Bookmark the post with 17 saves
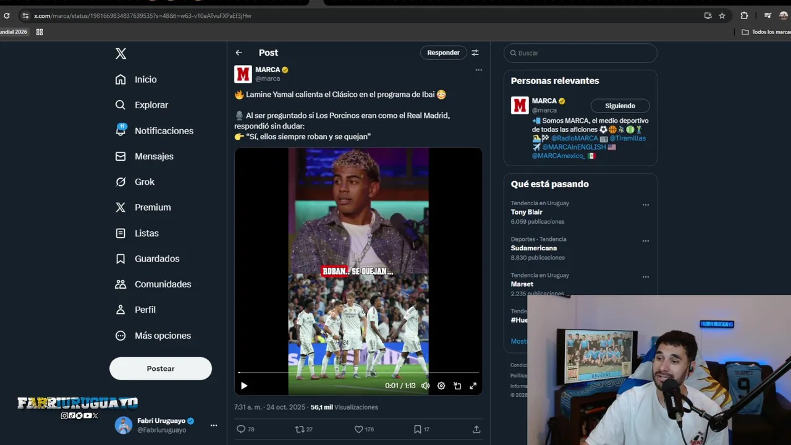 pos(421,429)
